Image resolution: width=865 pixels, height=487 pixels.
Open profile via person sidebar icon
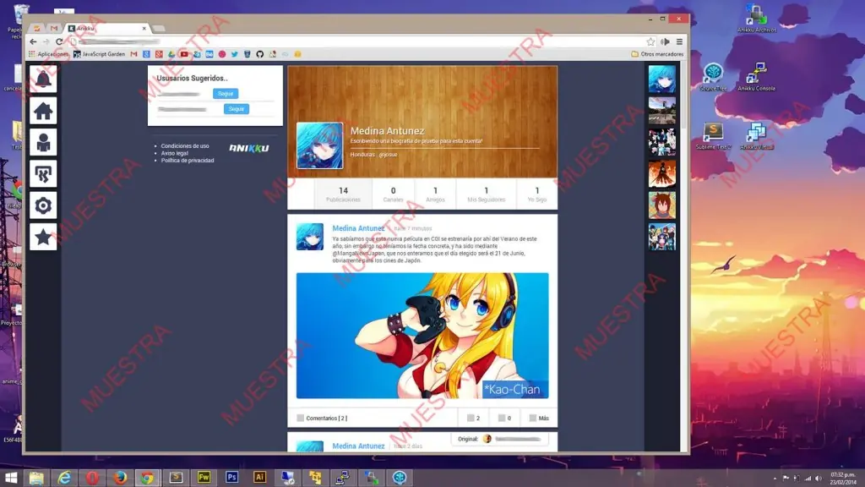(x=43, y=142)
